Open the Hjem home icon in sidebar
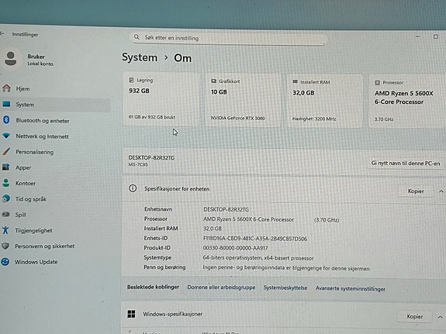 point(6,88)
